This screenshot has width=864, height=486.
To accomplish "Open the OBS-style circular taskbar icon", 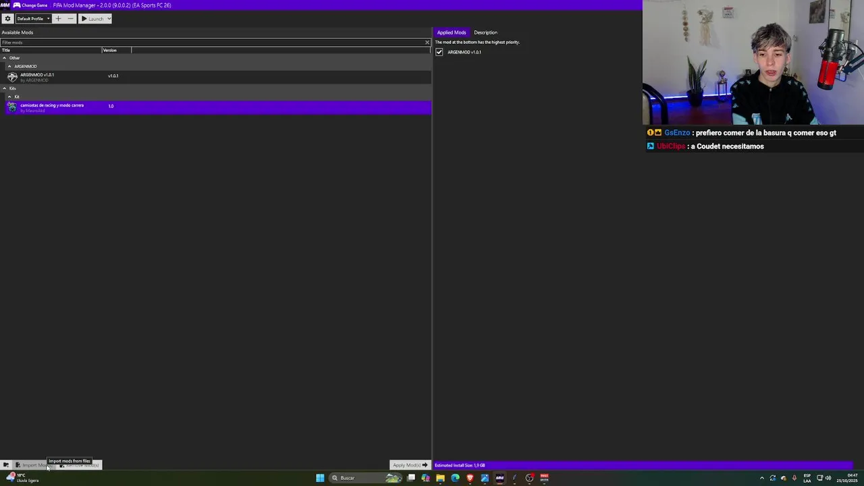I will click(529, 478).
